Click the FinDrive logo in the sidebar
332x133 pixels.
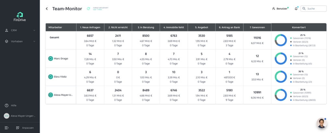(x=20, y=16)
